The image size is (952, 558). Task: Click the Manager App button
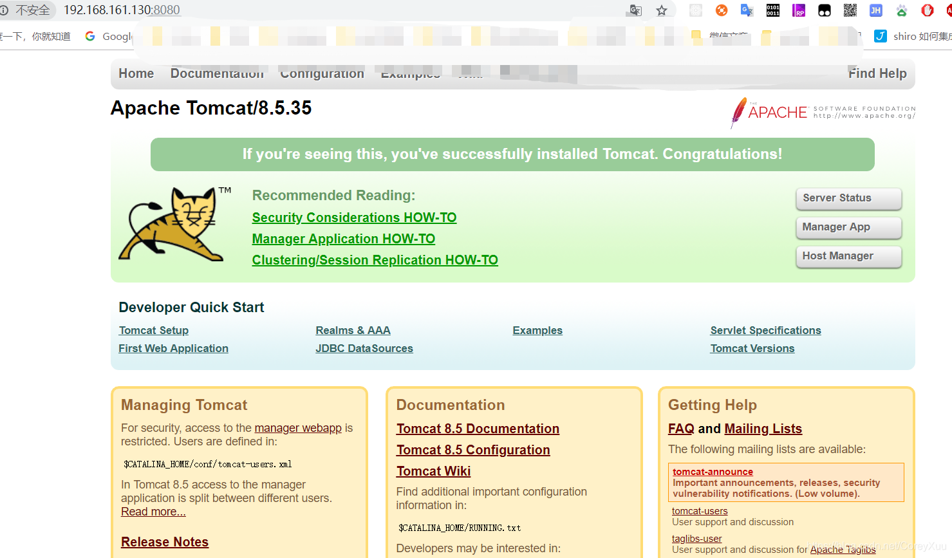tap(848, 227)
